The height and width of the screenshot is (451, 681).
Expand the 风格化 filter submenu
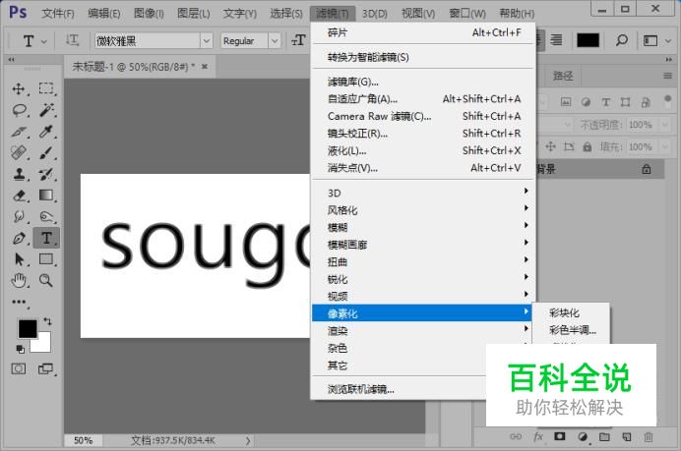(x=423, y=210)
